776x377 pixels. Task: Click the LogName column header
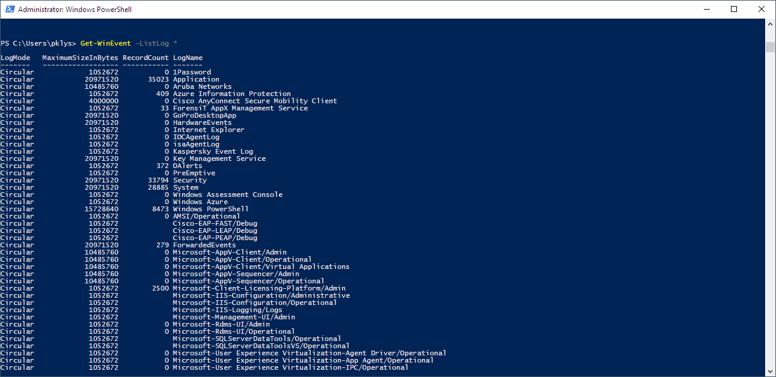pyautogui.click(x=188, y=58)
